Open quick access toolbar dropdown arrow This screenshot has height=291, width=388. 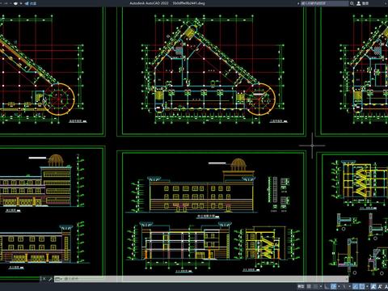(21, 3)
